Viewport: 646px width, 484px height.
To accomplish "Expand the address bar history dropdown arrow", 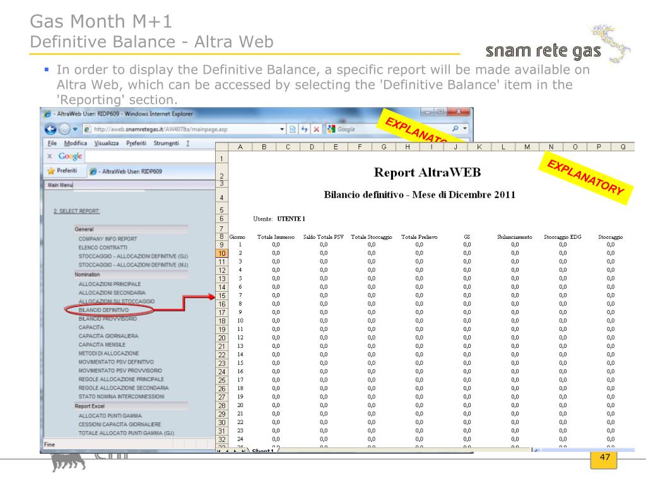I will click(x=282, y=129).
